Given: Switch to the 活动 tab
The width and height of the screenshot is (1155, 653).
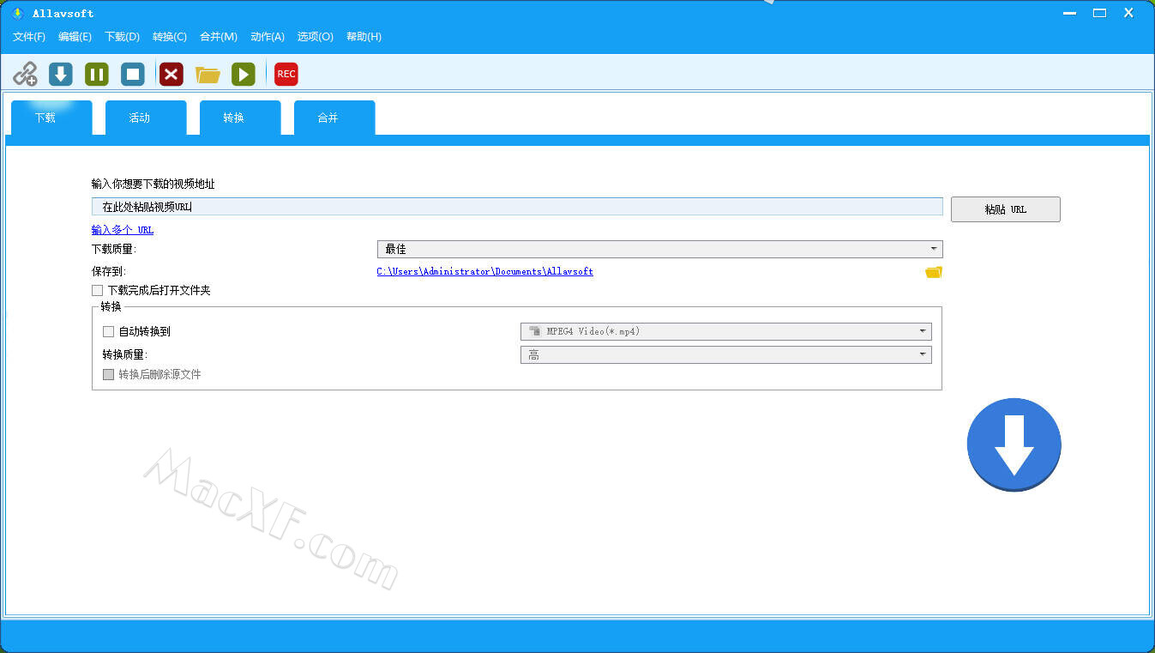Looking at the screenshot, I should (146, 118).
